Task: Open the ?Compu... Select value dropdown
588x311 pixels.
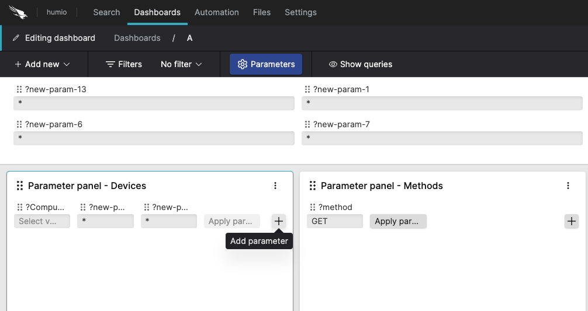Action: (x=41, y=221)
